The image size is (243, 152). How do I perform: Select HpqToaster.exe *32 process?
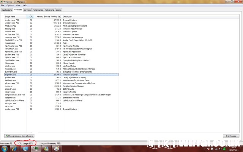(x=62, y=46)
